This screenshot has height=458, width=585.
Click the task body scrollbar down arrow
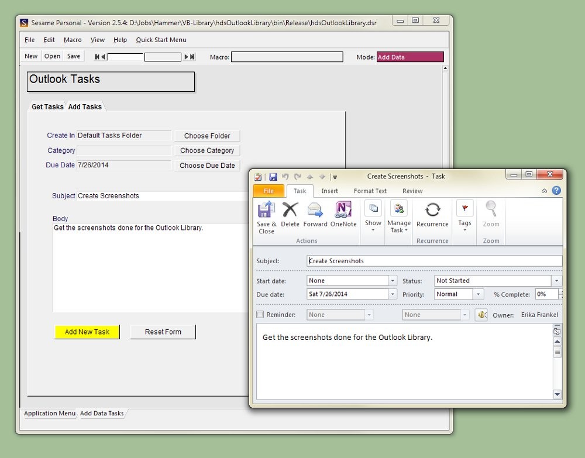pos(557,394)
